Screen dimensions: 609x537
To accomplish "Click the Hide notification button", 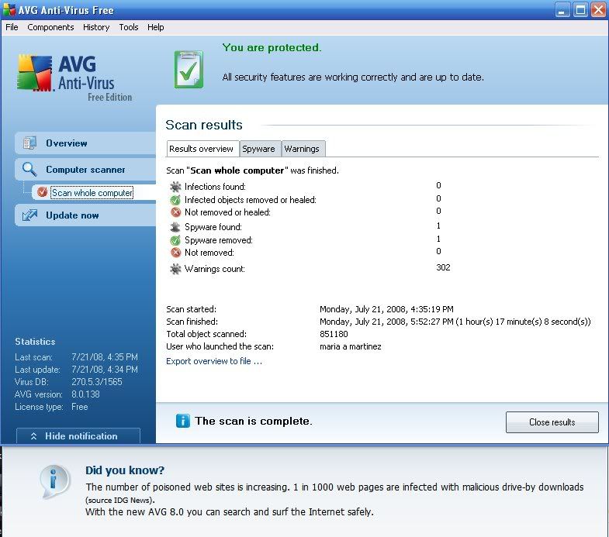I will (78, 435).
